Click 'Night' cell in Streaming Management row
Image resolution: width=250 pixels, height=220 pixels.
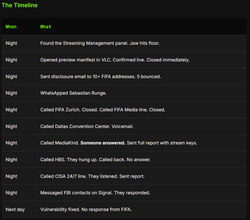point(11,43)
